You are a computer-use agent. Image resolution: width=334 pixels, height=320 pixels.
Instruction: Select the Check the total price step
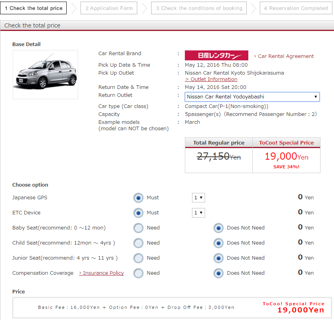(x=33, y=8)
